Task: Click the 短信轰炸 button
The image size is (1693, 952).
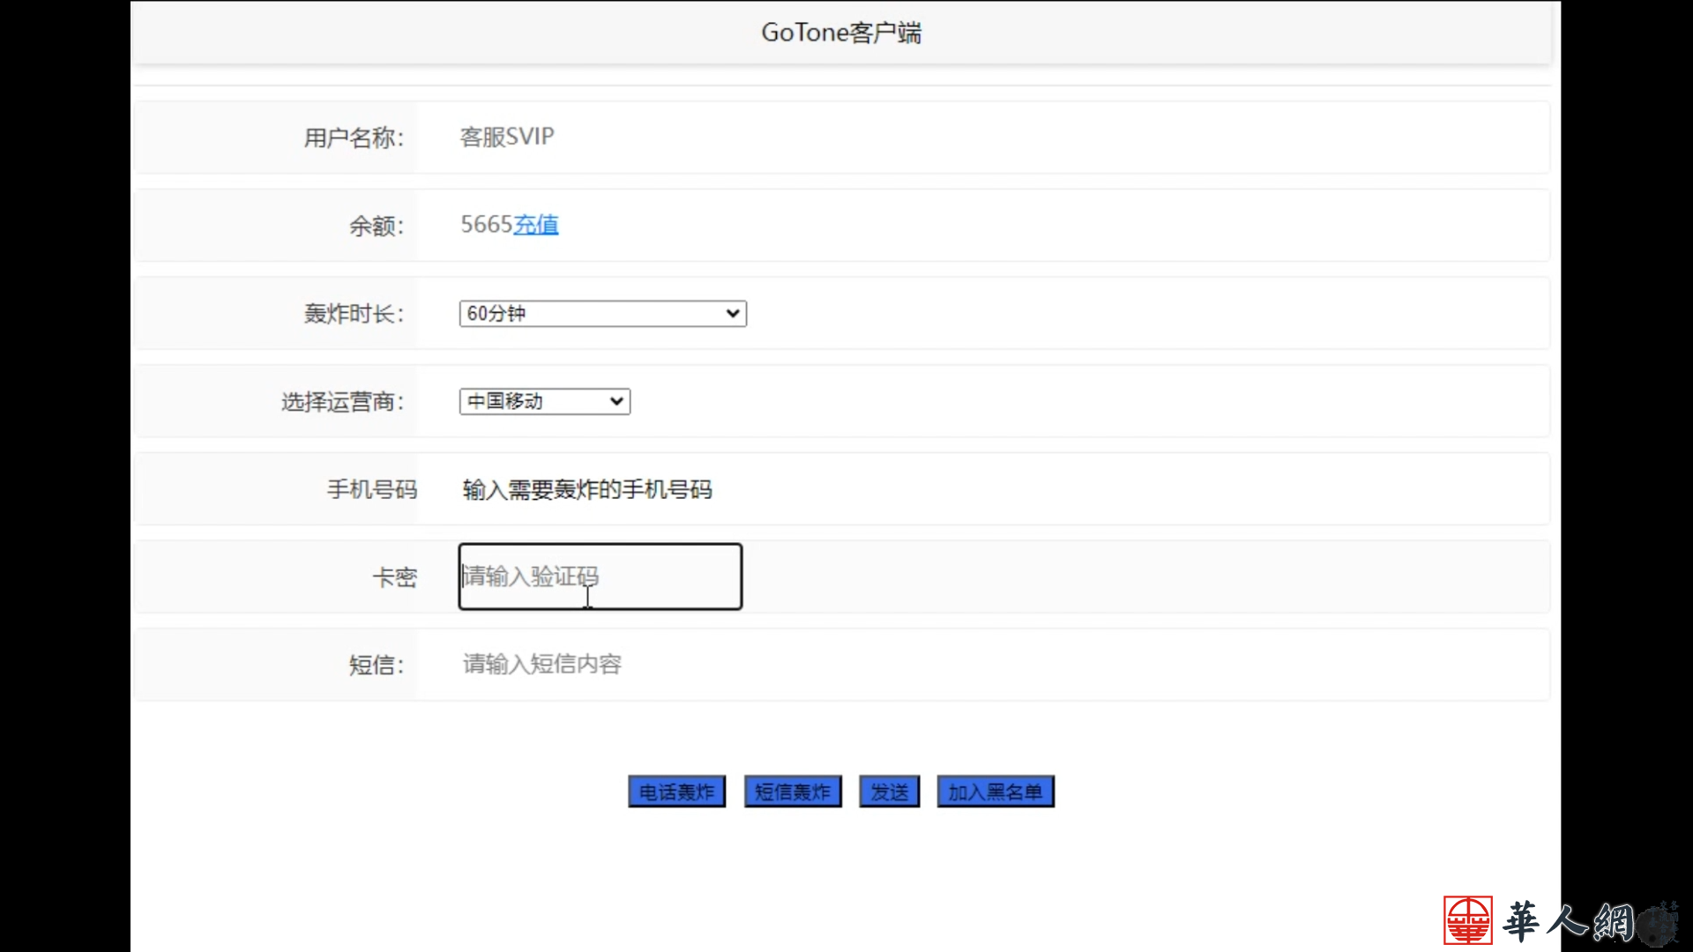Action: tap(793, 792)
